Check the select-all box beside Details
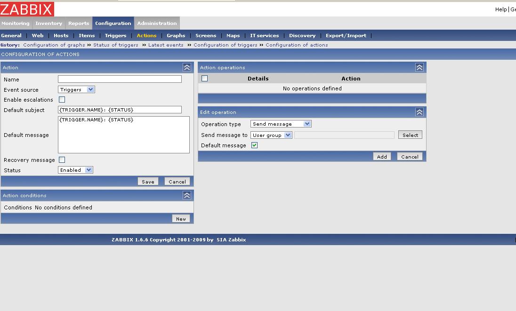 (204, 78)
